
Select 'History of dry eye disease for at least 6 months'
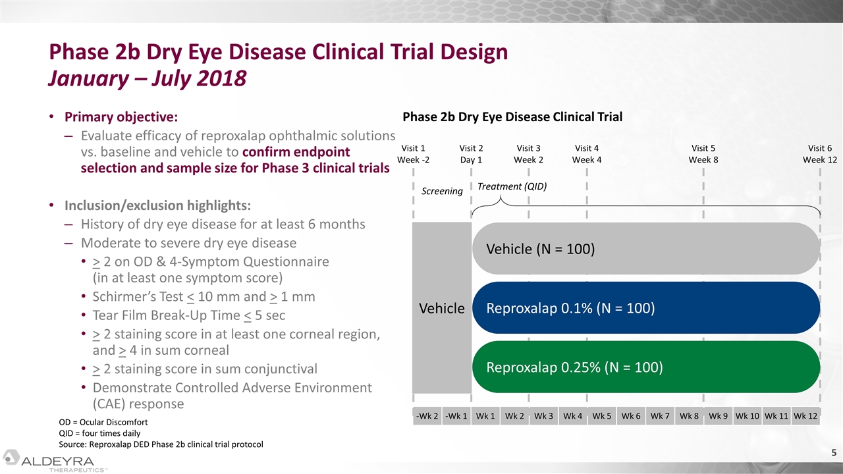point(223,224)
